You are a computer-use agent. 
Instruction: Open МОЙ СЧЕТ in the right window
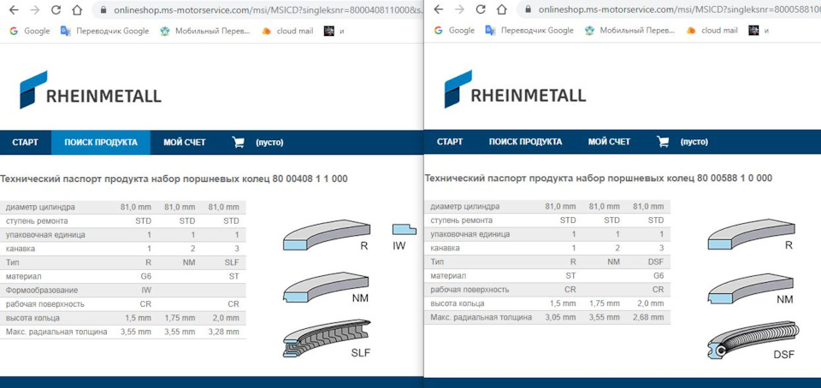[x=609, y=142]
